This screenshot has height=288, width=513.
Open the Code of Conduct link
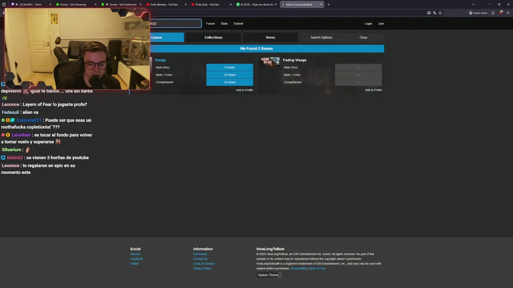204,264
